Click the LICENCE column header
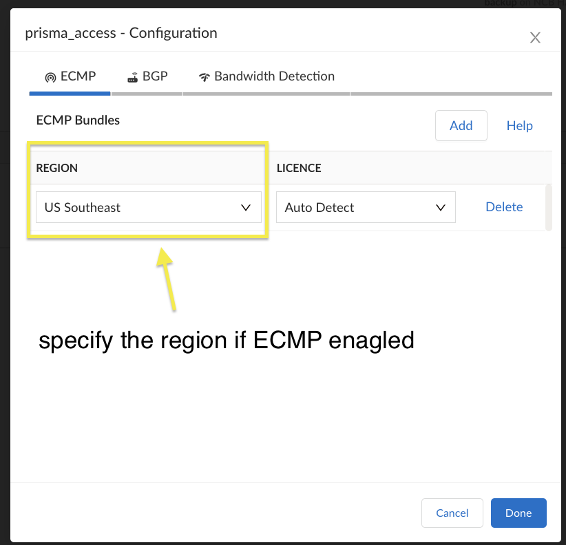The width and height of the screenshot is (566, 545). coord(299,168)
